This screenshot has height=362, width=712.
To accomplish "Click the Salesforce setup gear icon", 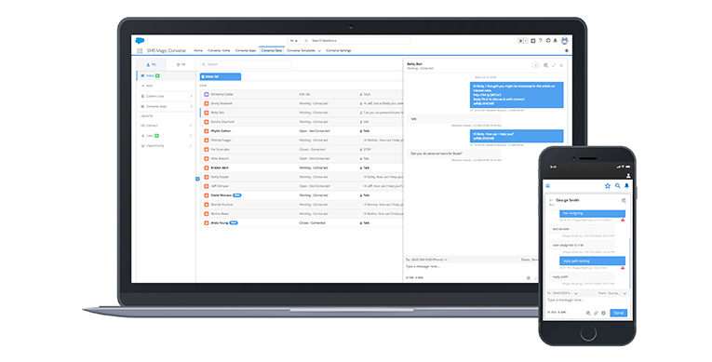I will click(x=548, y=41).
